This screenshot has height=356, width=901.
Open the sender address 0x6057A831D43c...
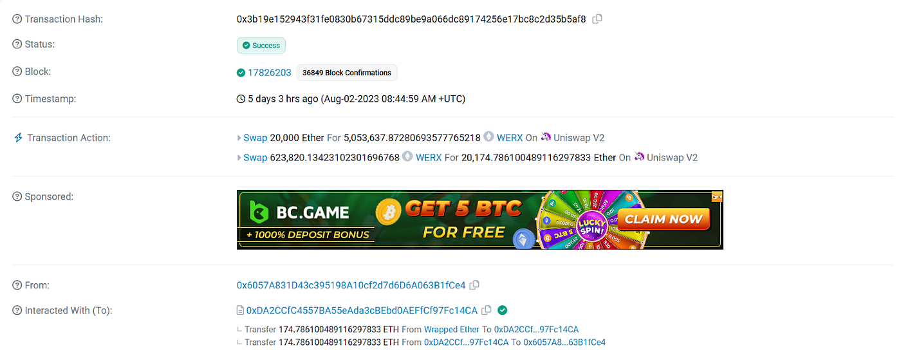tap(351, 285)
